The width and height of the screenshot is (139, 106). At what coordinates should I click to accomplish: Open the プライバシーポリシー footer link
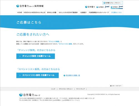[66, 89]
